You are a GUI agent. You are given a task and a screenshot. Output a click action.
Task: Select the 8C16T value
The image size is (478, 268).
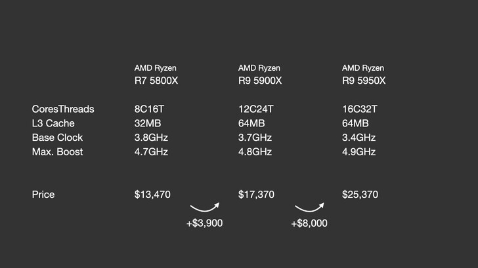click(152, 109)
